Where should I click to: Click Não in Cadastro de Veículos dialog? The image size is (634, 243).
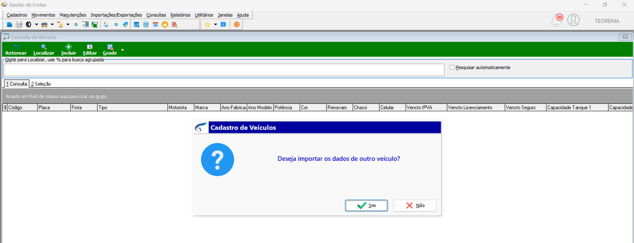click(415, 205)
